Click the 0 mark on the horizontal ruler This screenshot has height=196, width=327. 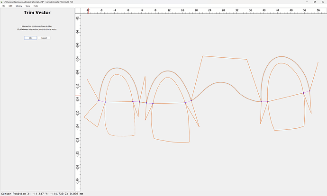[x=129, y=10]
